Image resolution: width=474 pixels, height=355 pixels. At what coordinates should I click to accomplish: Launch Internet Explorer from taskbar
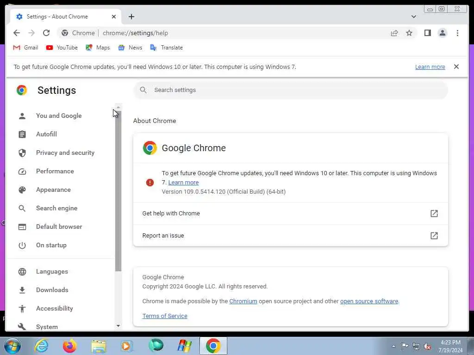point(41,346)
